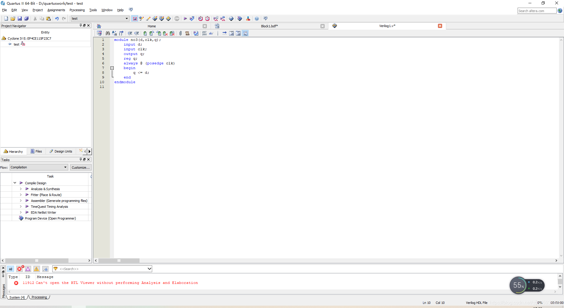Start Analysis & Synthesis from toolbar
This screenshot has width=564, height=308.
point(192,19)
